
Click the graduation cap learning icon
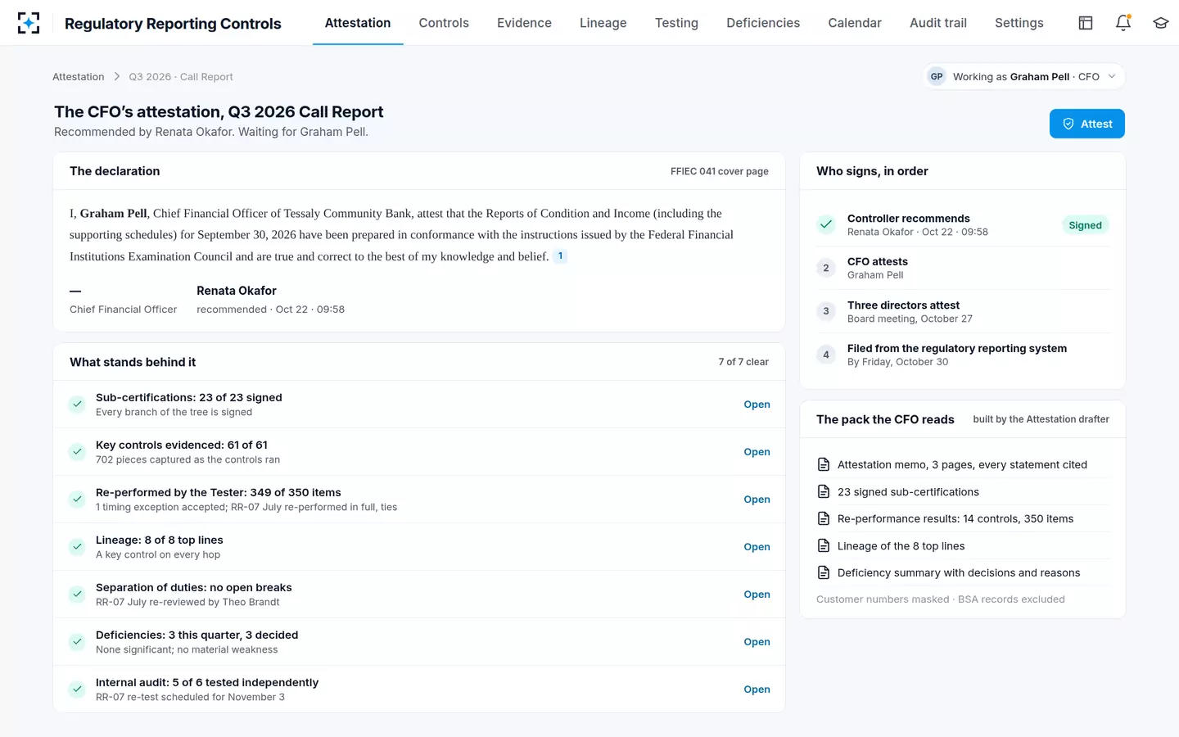[x=1161, y=23]
